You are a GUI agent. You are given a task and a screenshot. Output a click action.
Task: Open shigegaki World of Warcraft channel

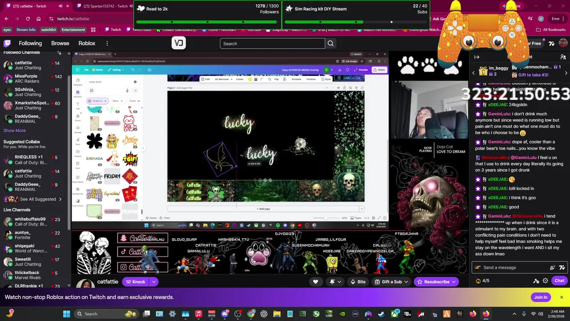pyautogui.click(x=35, y=248)
